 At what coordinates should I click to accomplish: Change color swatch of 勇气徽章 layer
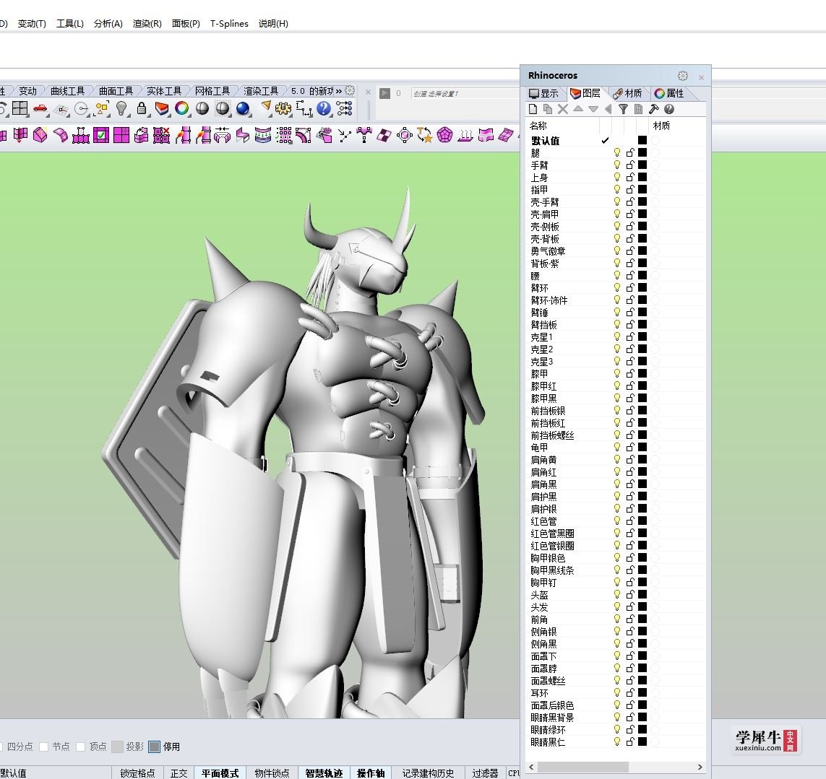pyautogui.click(x=642, y=251)
